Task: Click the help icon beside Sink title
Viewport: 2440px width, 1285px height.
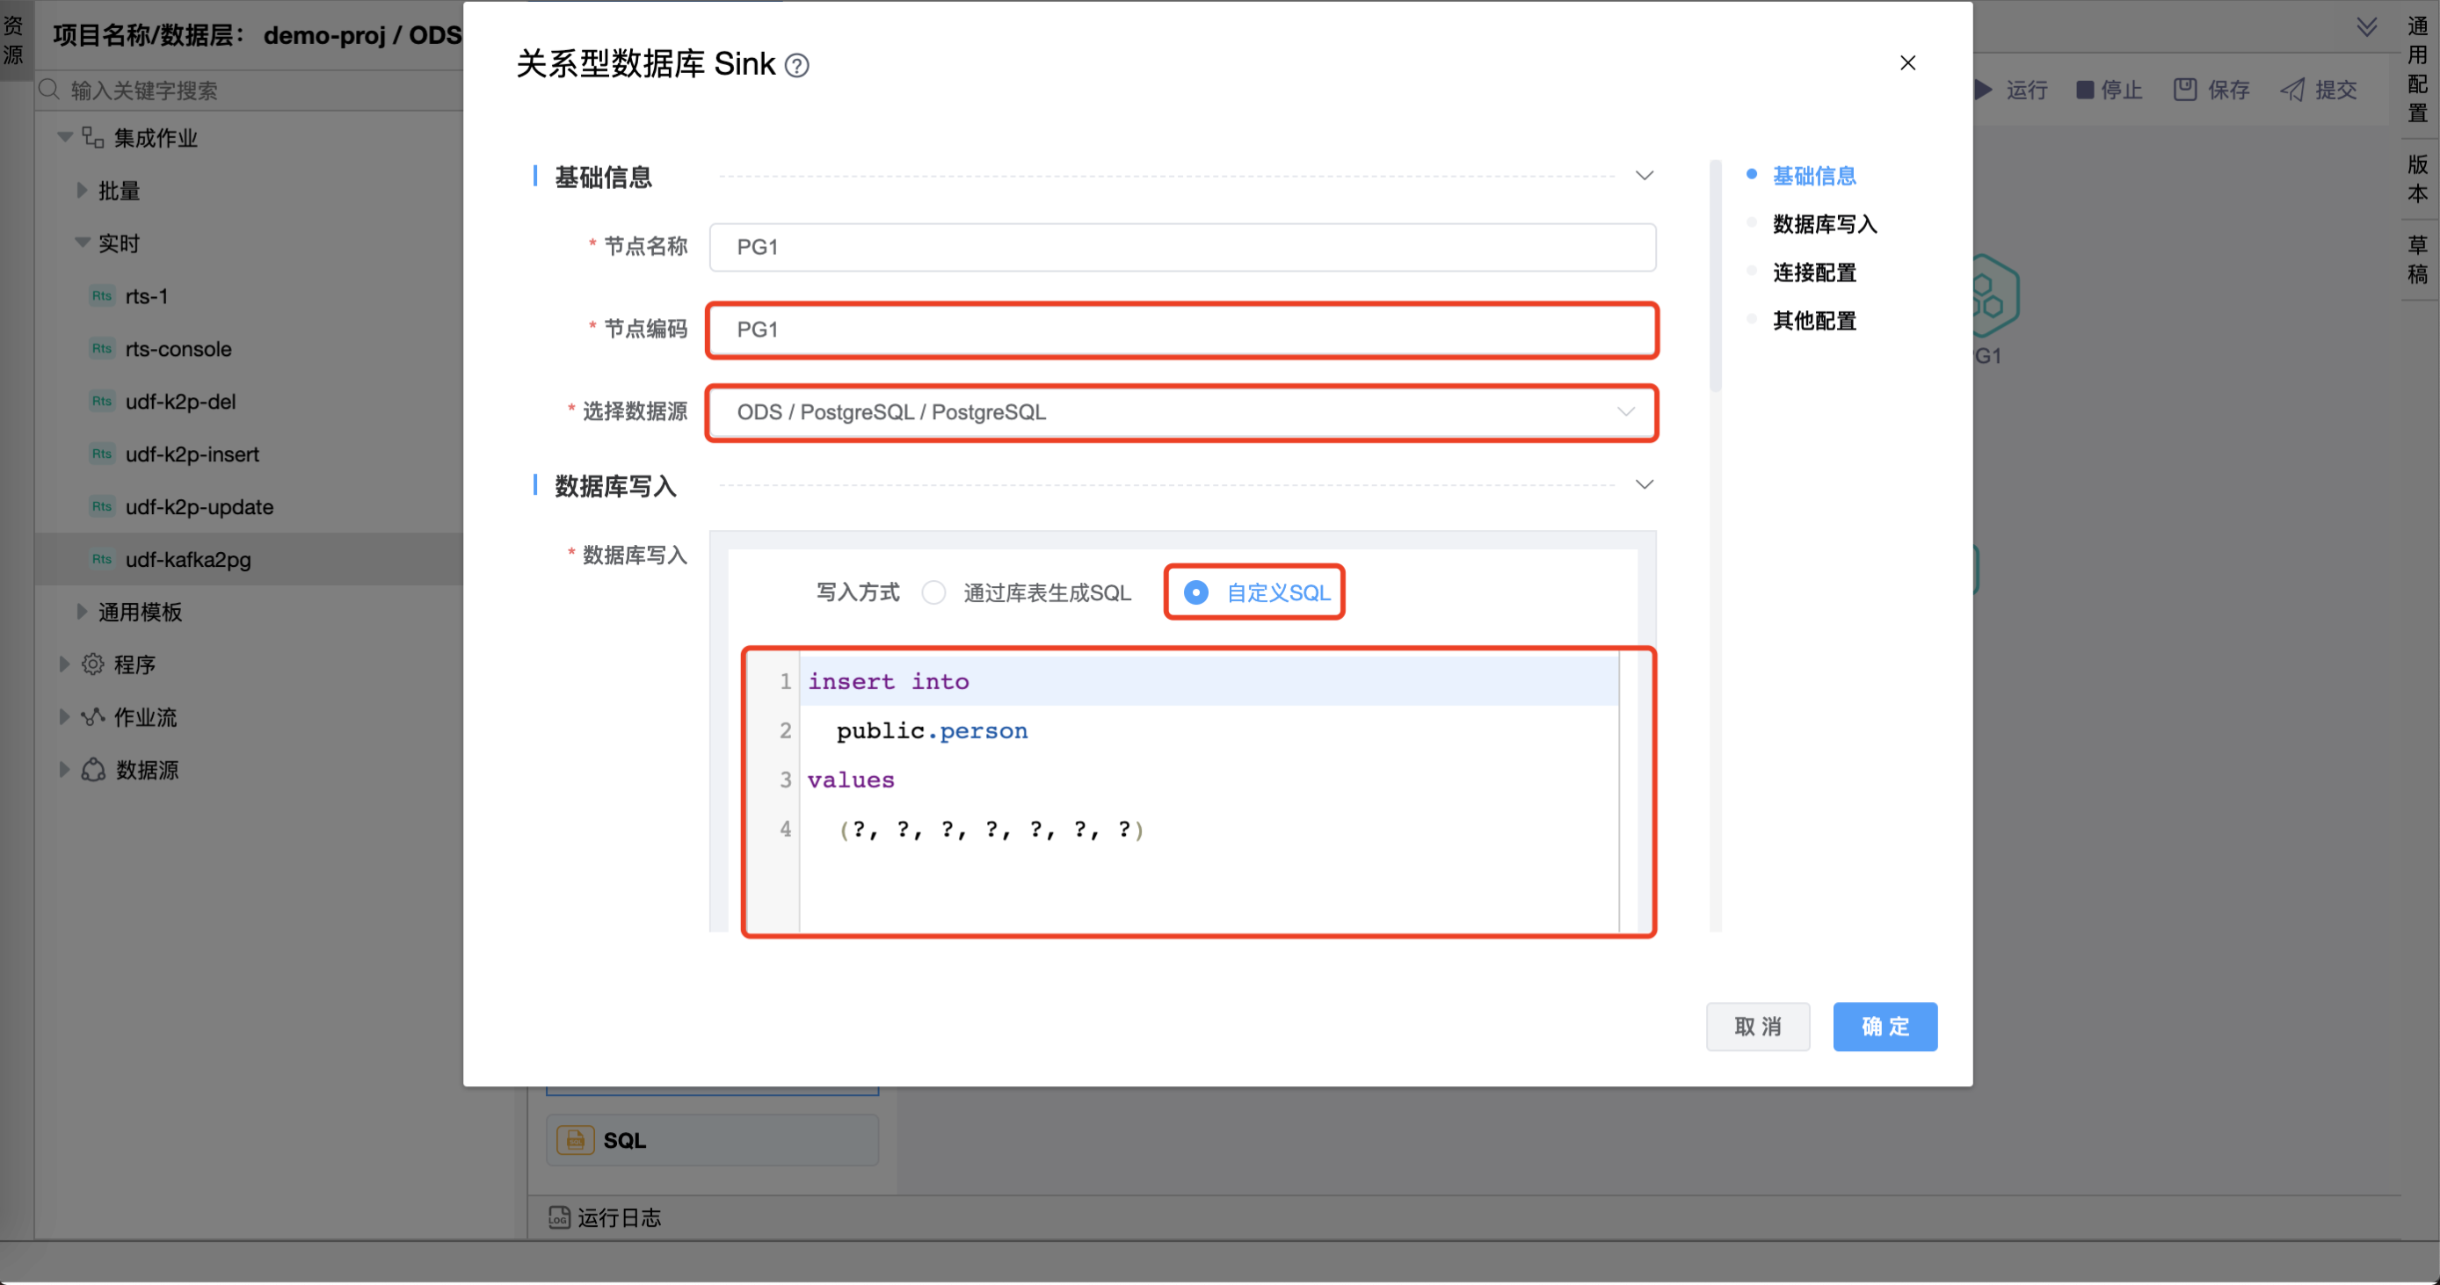Action: pyautogui.click(x=797, y=65)
